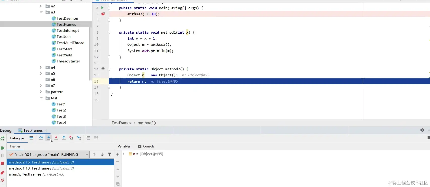Viewport: 430px width, 187px height.
Task: Open the thread selector dropdown showing main RUNNING
Action: point(48,154)
